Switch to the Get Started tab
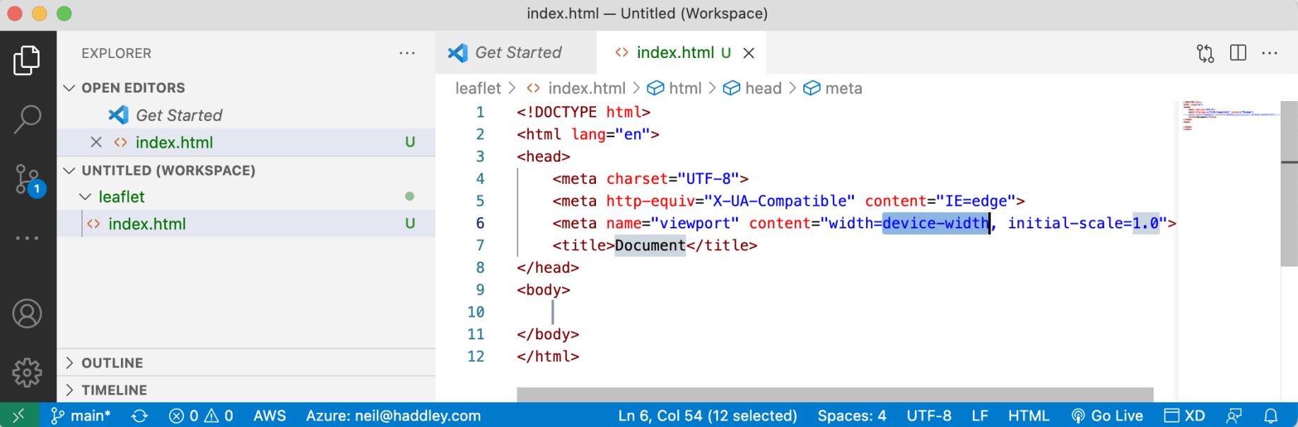The width and height of the screenshot is (1298, 427). tap(517, 53)
